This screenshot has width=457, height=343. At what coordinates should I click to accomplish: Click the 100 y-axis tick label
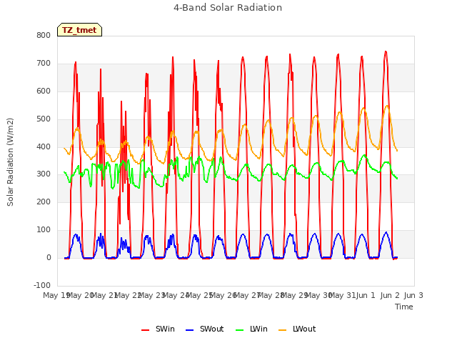[44, 229]
